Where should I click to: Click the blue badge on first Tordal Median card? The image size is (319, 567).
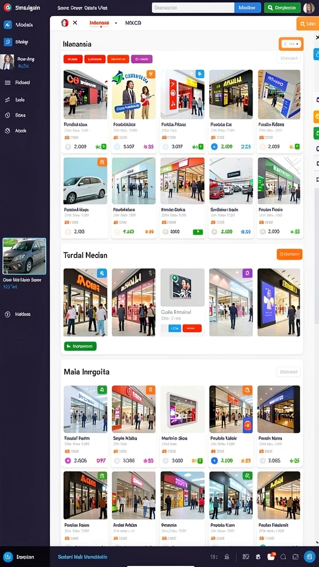[102, 273]
